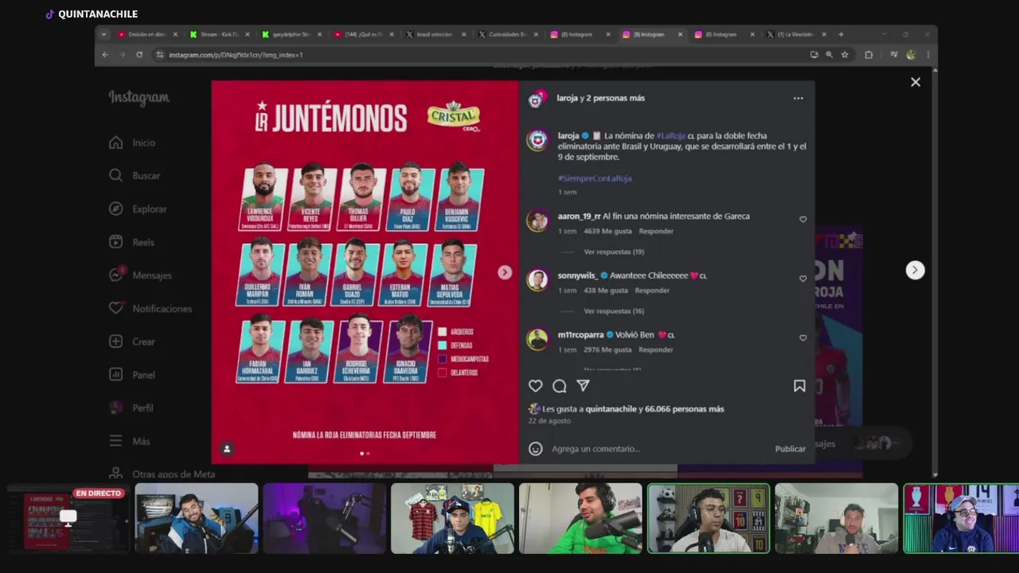
Task: Open emoji picker in comment box
Action: [x=536, y=449]
